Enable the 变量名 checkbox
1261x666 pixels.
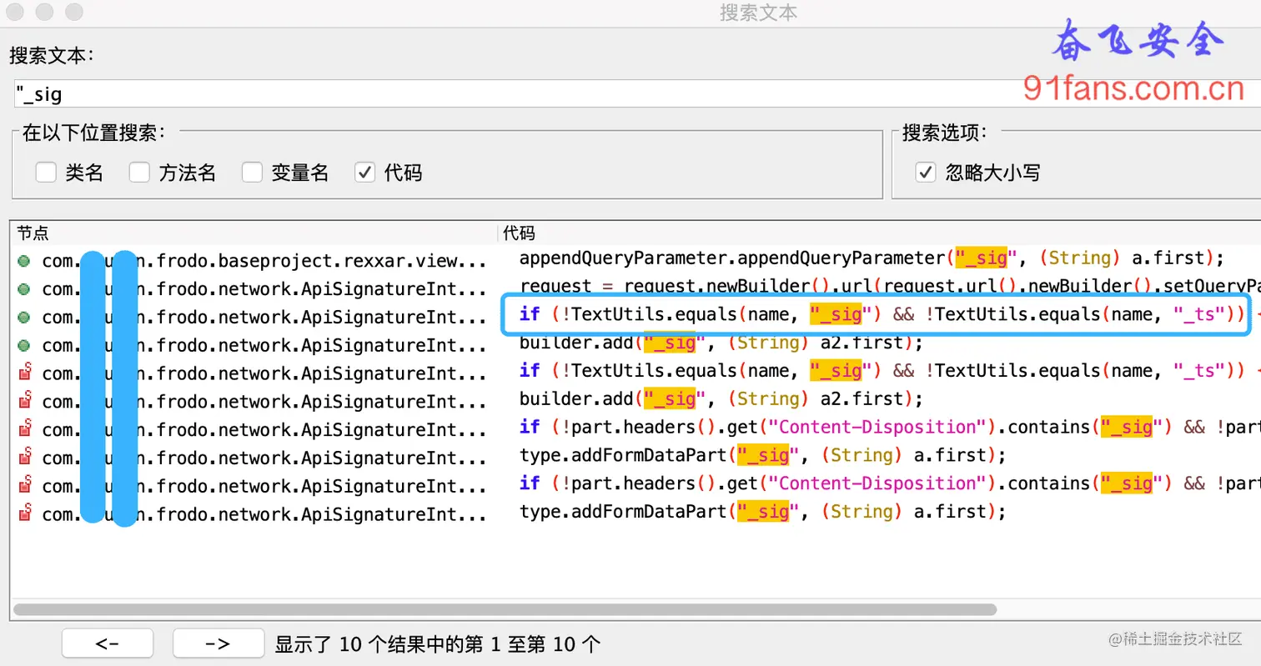click(252, 173)
